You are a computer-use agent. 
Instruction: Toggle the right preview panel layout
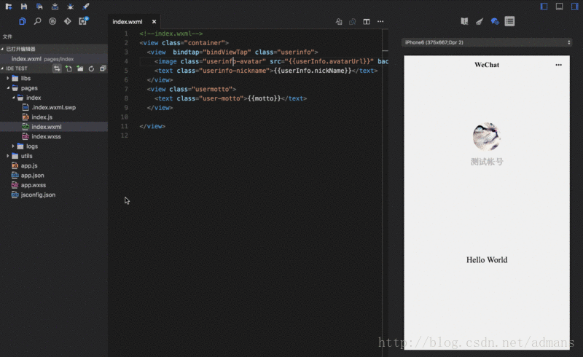coord(575,7)
